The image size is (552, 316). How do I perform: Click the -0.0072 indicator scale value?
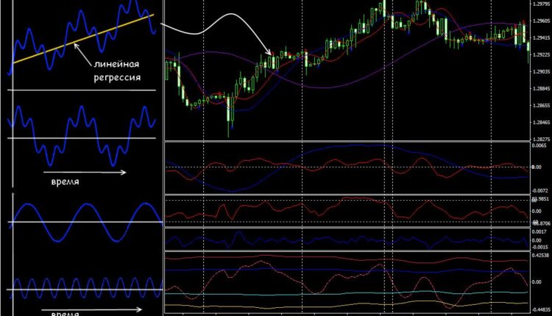[539, 191]
